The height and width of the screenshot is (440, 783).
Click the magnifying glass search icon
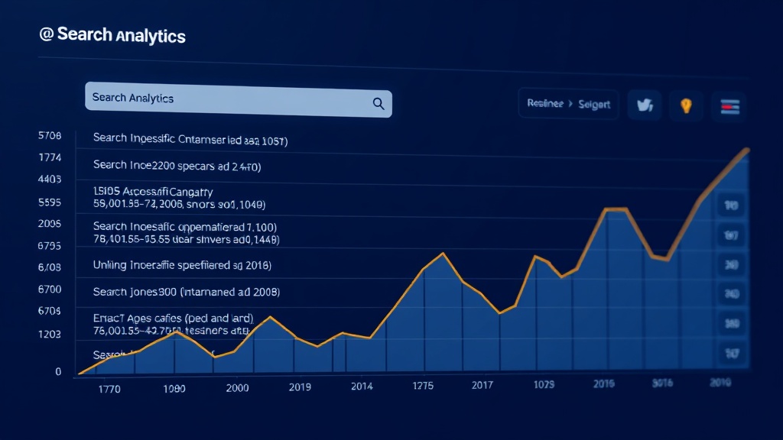click(x=378, y=103)
